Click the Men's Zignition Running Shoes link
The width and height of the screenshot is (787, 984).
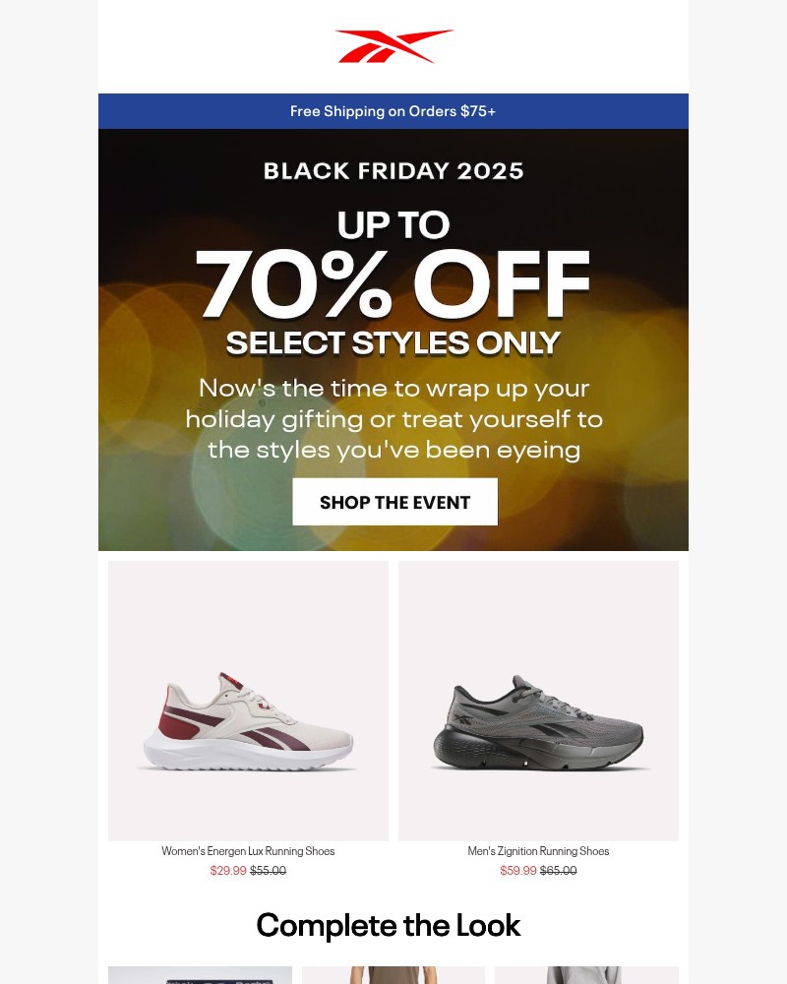(x=538, y=850)
